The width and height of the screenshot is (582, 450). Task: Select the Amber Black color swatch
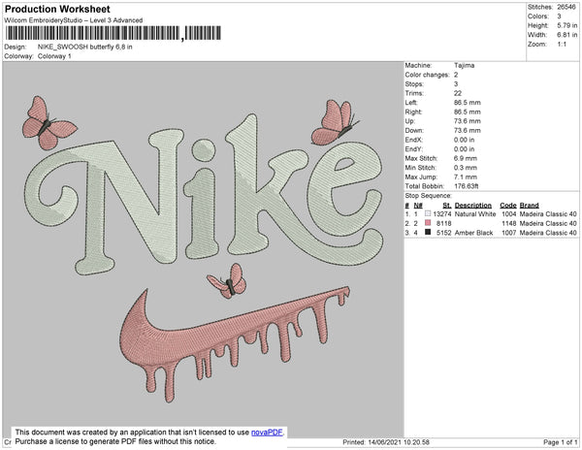point(428,232)
